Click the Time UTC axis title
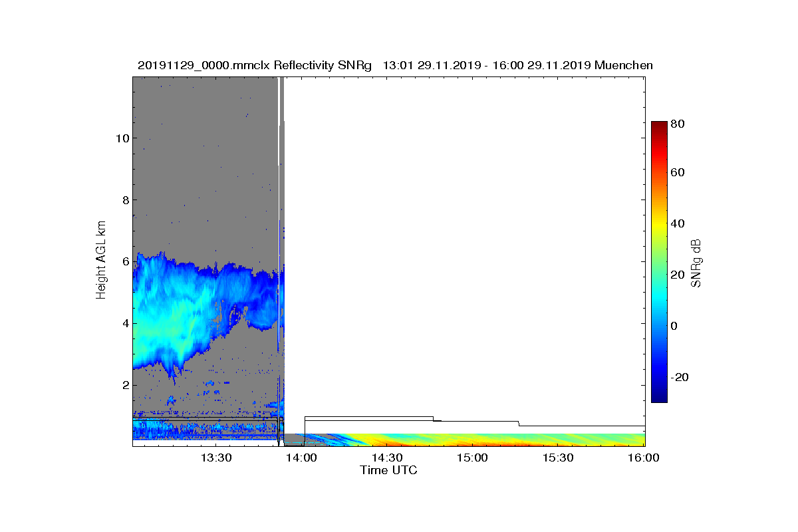Screen dimensions: 798x532 389,470
